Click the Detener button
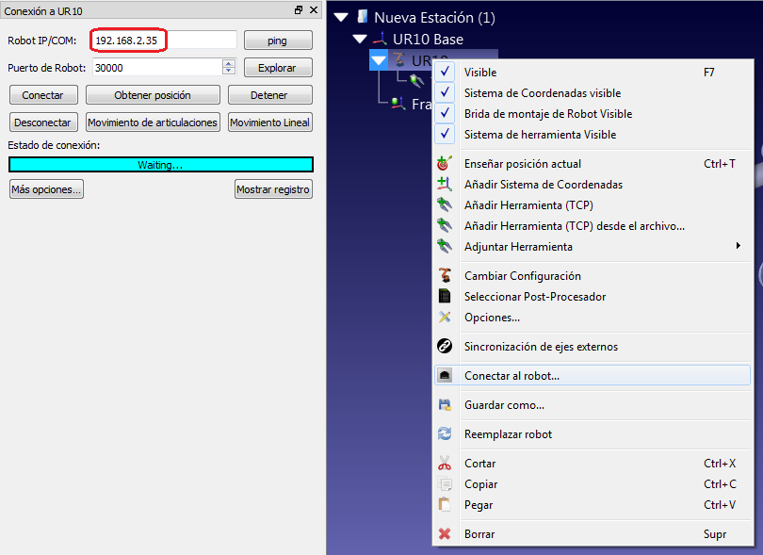Viewport: 763px width, 555px height. pos(269,95)
